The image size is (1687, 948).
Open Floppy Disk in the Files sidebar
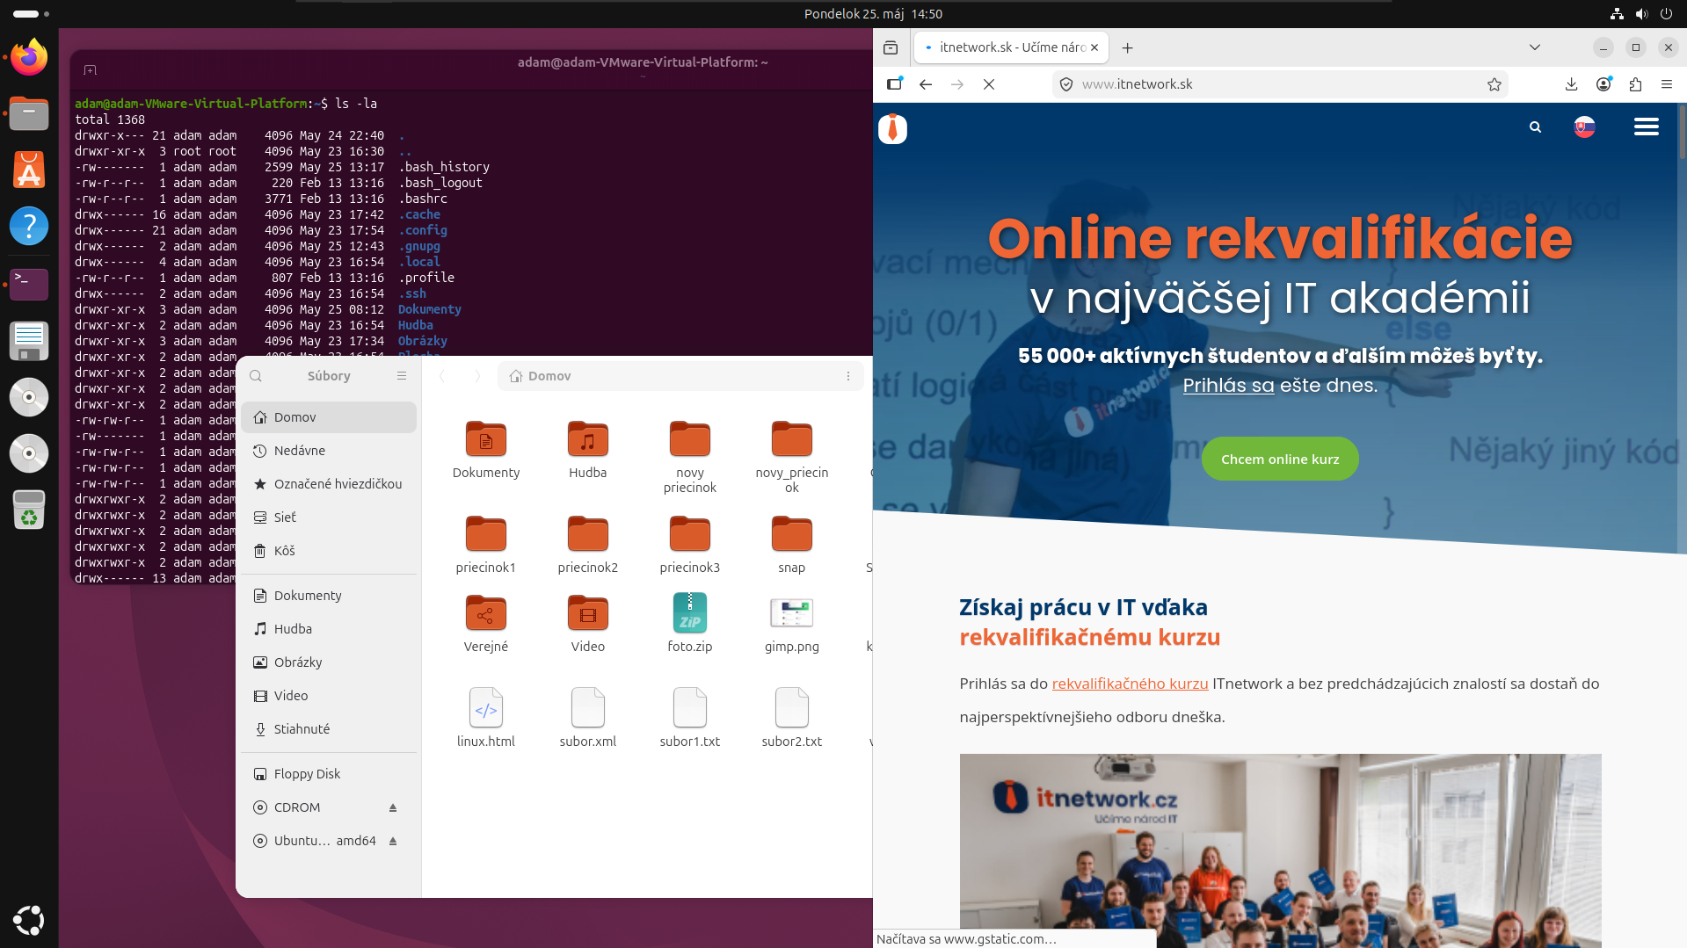click(329, 774)
